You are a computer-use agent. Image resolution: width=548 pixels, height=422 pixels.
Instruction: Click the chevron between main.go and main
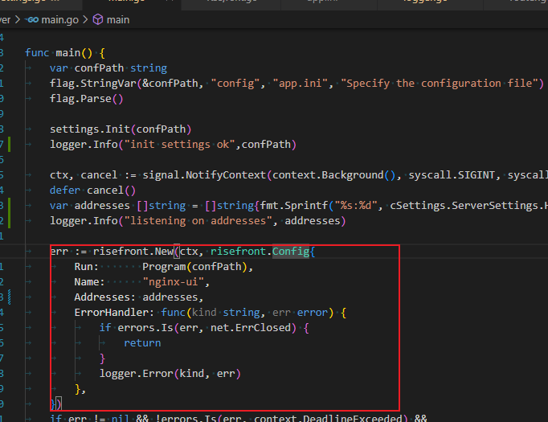pos(86,19)
